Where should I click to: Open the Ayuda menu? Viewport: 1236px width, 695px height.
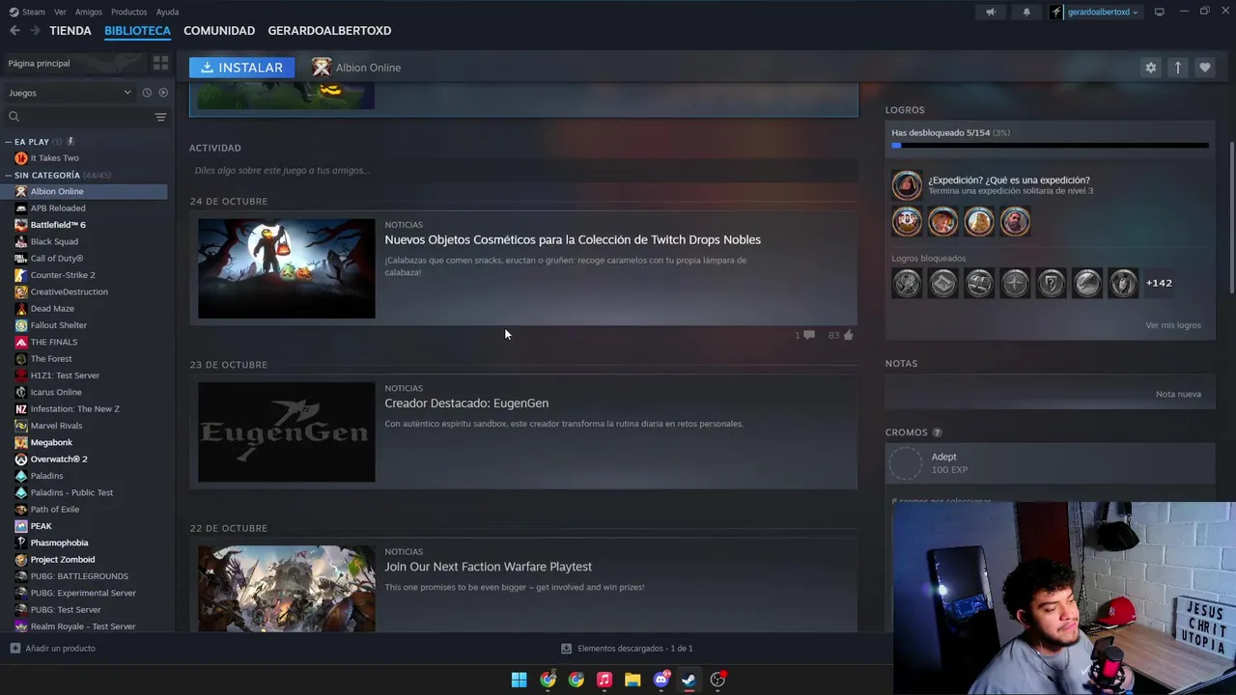[167, 12]
